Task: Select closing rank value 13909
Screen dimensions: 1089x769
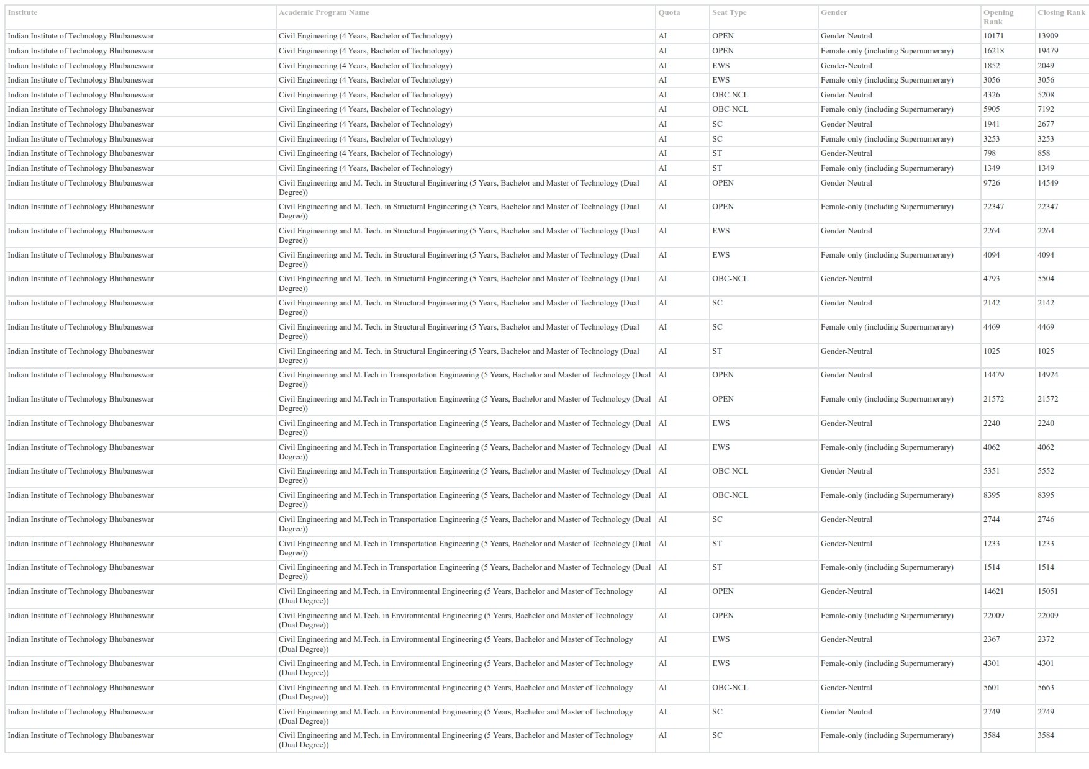Action: coord(1048,36)
